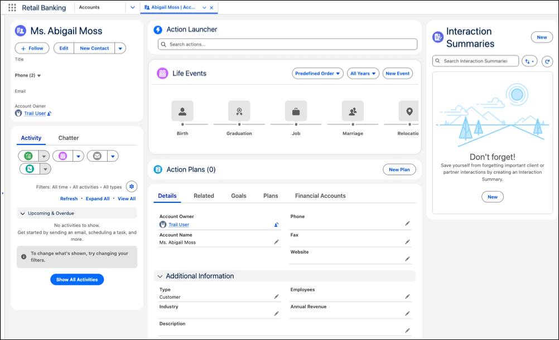This screenshot has height=340, width=559.
Task: Select the Details tab
Action: coord(167,196)
